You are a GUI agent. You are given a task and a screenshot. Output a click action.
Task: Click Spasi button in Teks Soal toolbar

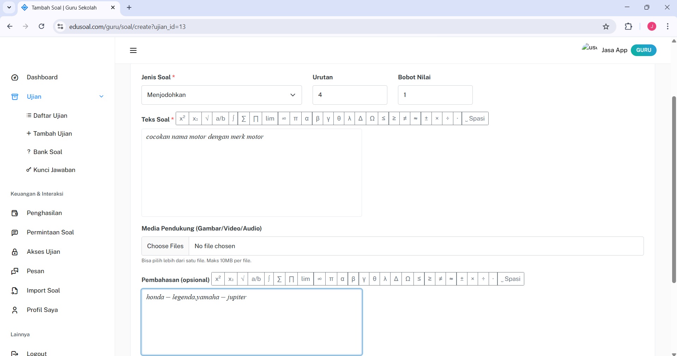(x=475, y=118)
